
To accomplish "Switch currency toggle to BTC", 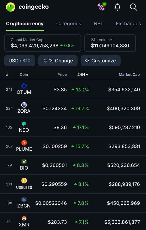I will 26,61.
